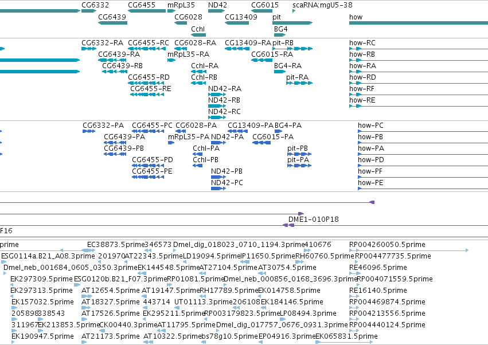Screen dimensions: 488x345
Task: Click protein CG6028-PA
Action: tap(196, 126)
